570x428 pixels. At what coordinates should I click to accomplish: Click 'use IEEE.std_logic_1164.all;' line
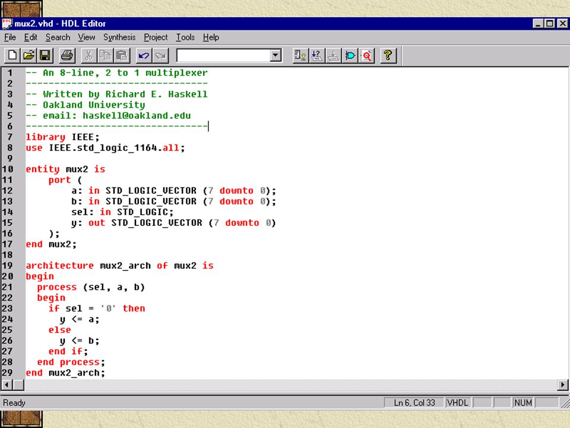(106, 148)
